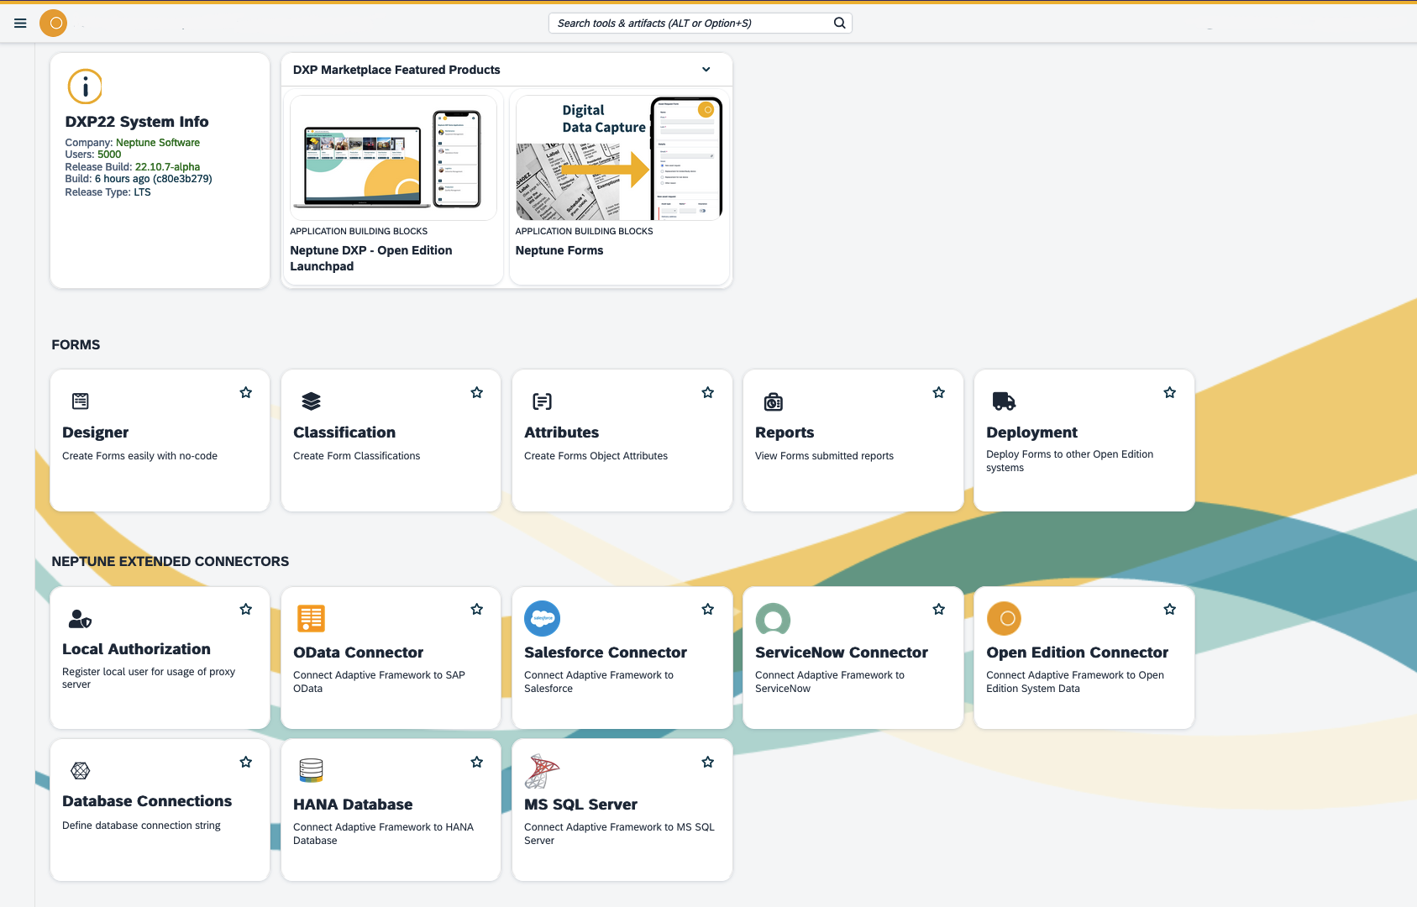The height and width of the screenshot is (907, 1417).
Task: Favorite the Local Authorization tile
Action: pyautogui.click(x=246, y=609)
